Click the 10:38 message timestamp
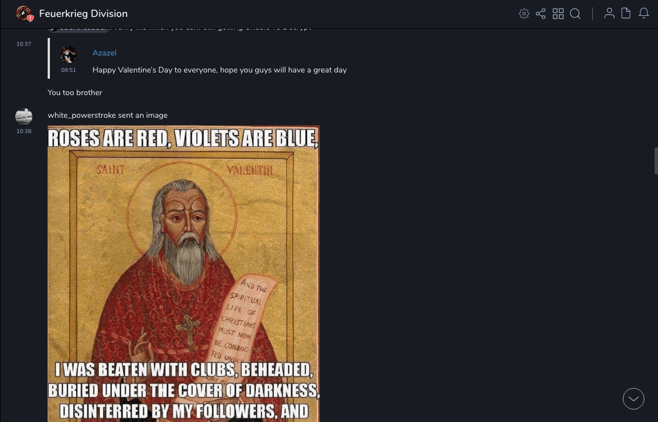Screen dimensions: 658x422 tap(24, 131)
